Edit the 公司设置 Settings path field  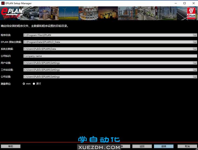108,77
